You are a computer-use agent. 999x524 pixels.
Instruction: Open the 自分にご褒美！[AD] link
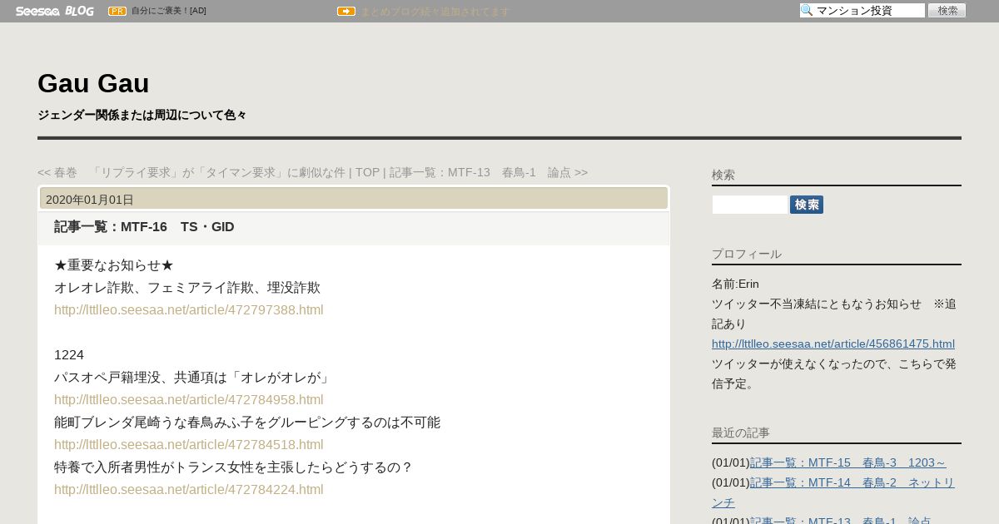(x=169, y=11)
